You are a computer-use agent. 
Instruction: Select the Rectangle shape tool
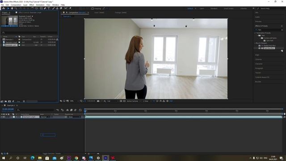(x=41, y=8)
